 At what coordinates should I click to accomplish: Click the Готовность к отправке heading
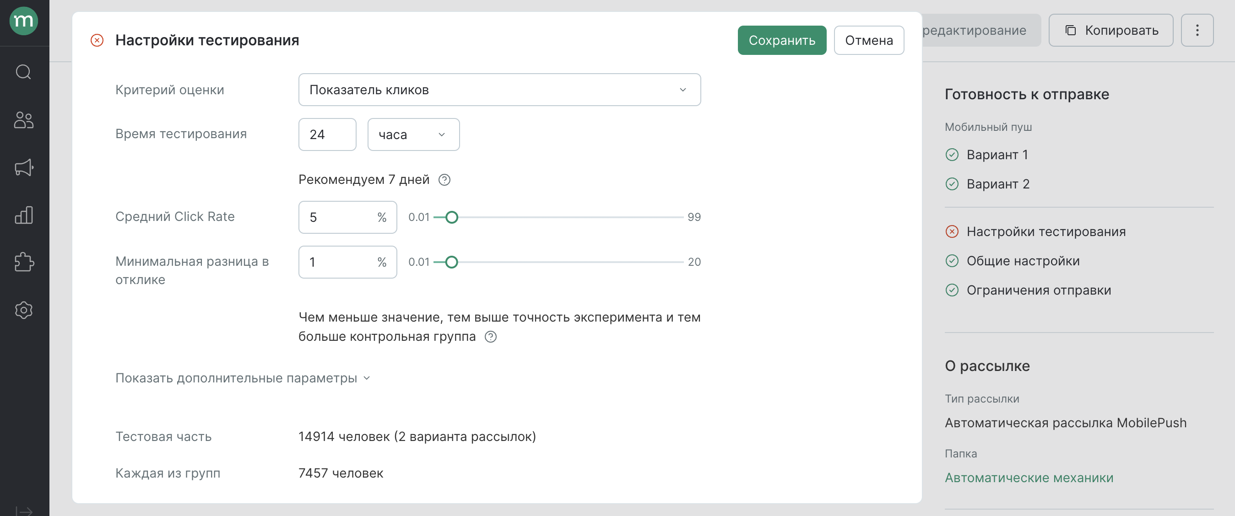point(1027,94)
